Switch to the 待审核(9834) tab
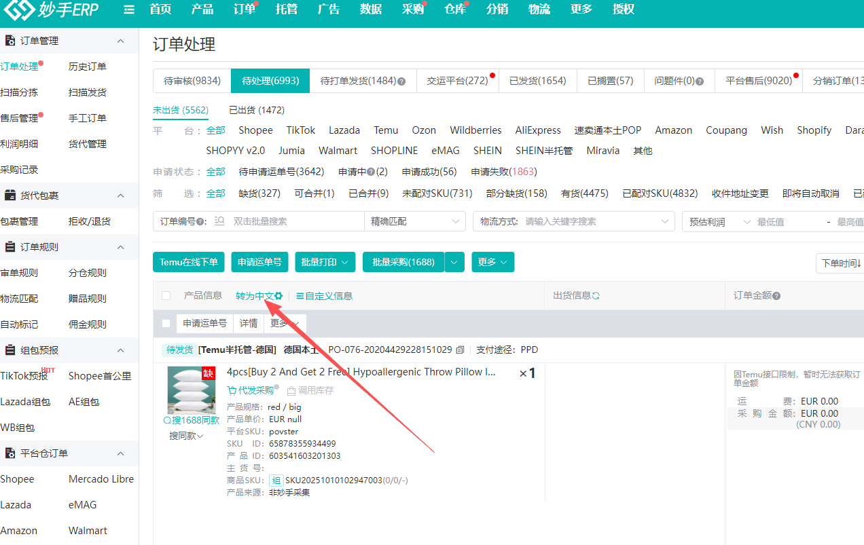Viewport: 864px width, 545px height. (x=192, y=81)
